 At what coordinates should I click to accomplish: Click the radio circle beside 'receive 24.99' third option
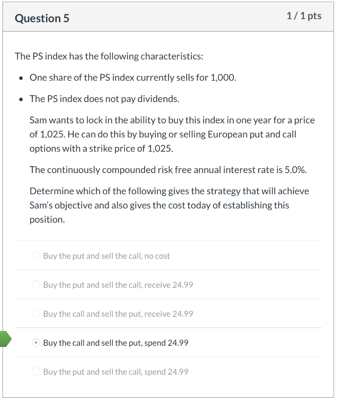(36, 314)
